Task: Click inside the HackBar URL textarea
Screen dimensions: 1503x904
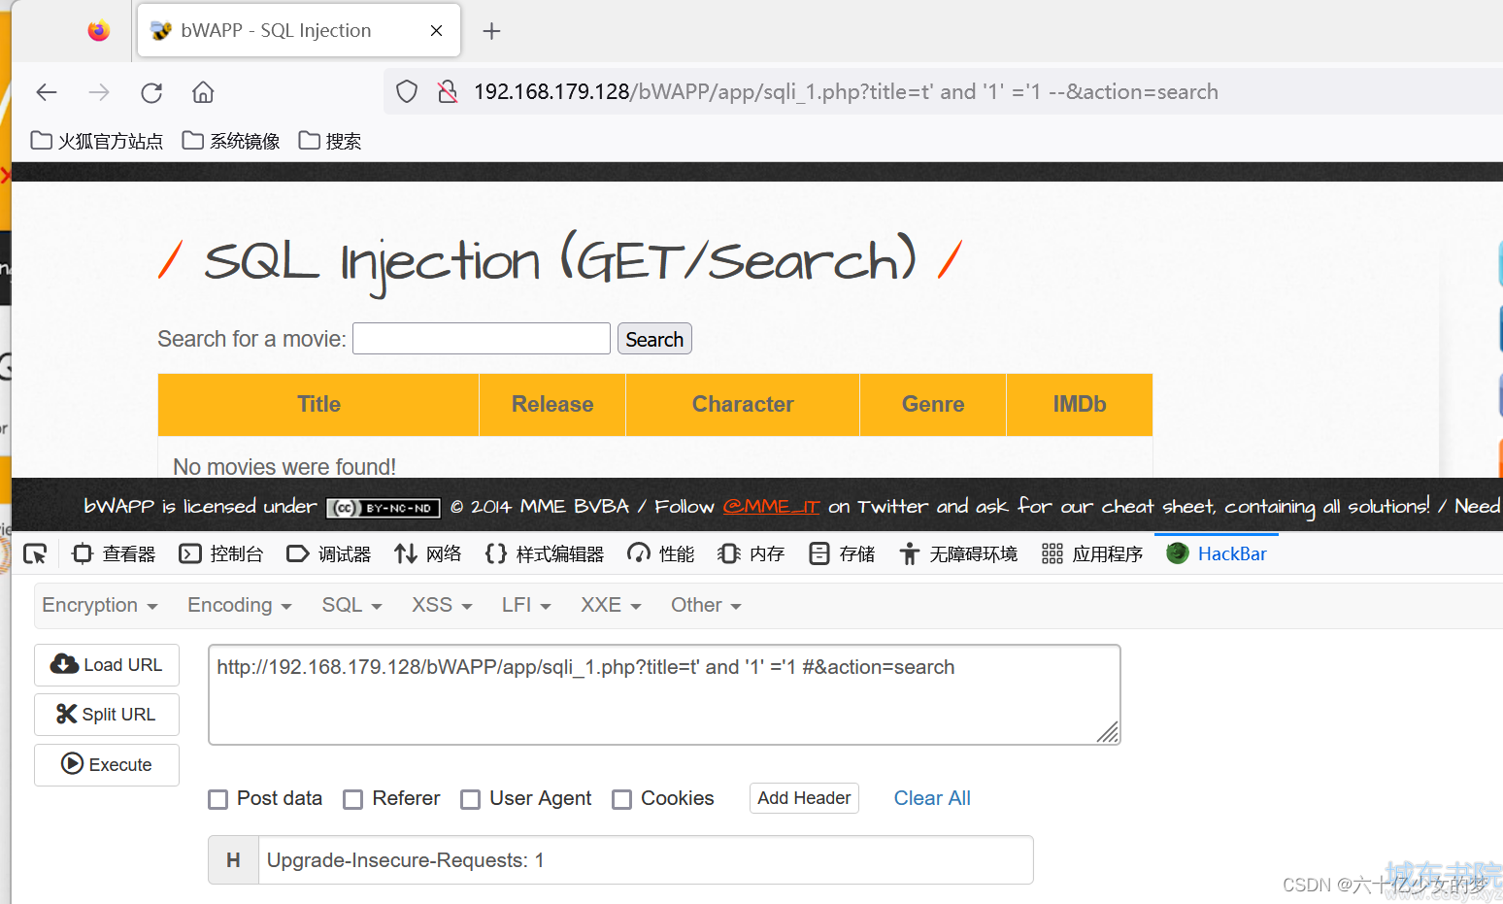Action: 664,695
